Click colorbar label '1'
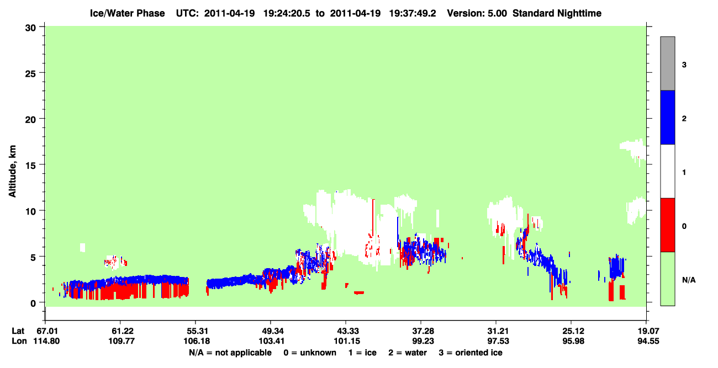This screenshot has height=368, width=718. click(x=684, y=173)
